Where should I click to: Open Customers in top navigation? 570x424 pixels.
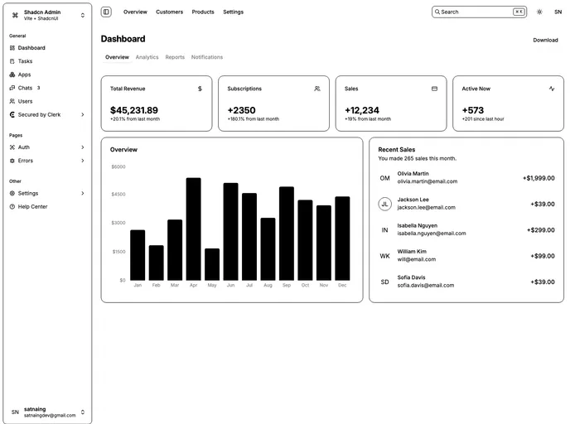[169, 12]
